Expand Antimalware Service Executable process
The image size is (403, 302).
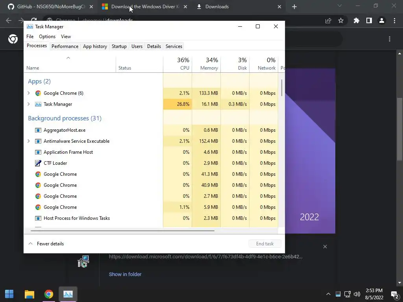point(28,141)
